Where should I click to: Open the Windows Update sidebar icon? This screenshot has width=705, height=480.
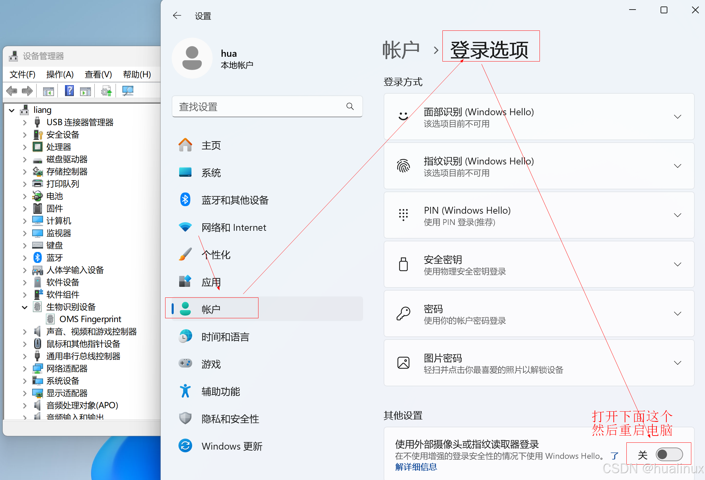tap(185, 446)
